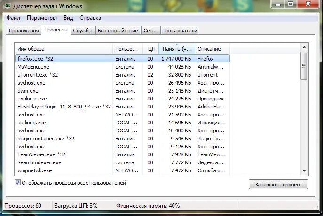This screenshot has width=323, height=216.
Task: Click Физическая память: 40% status entry
Action: [148, 206]
